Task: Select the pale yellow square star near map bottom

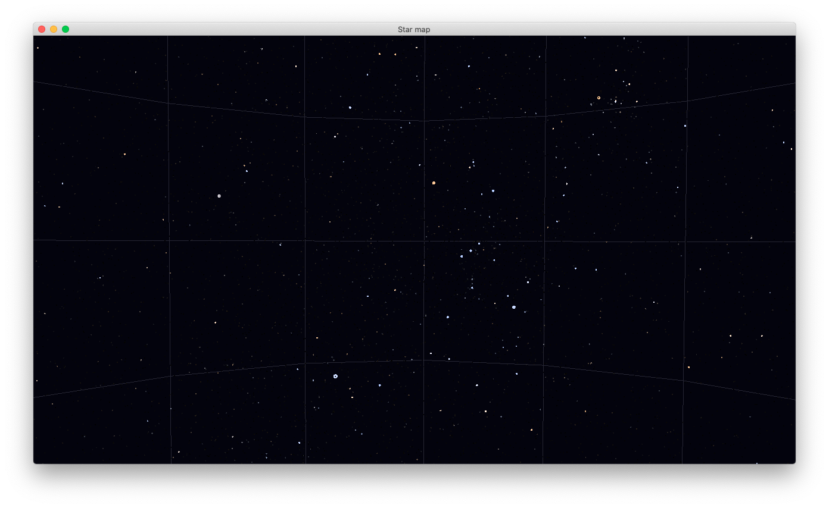Action: (485, 411)
